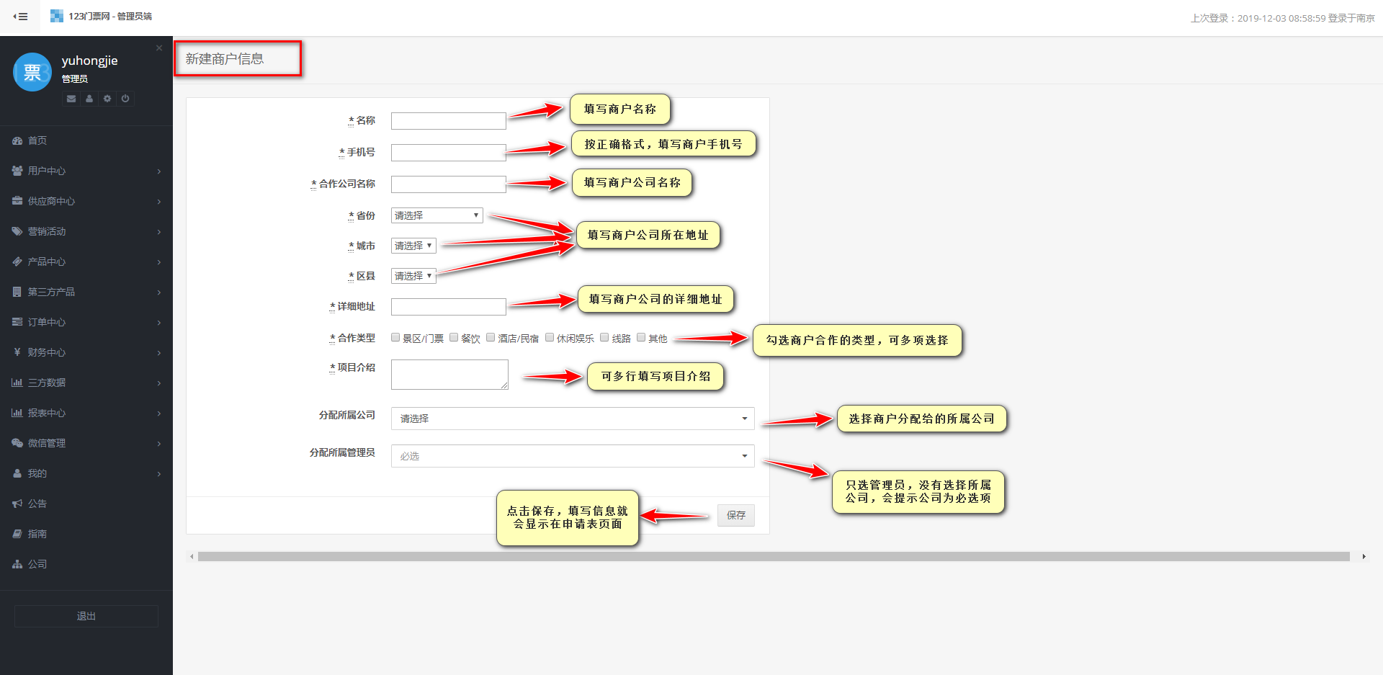Click the power logout icon under yuhongjie
Image resolution: width=1383 pixels, height=675 pixels.
[x=125, y=99]
